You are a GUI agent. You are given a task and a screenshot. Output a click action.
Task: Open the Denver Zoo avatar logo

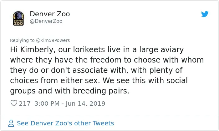coord(18,18)
